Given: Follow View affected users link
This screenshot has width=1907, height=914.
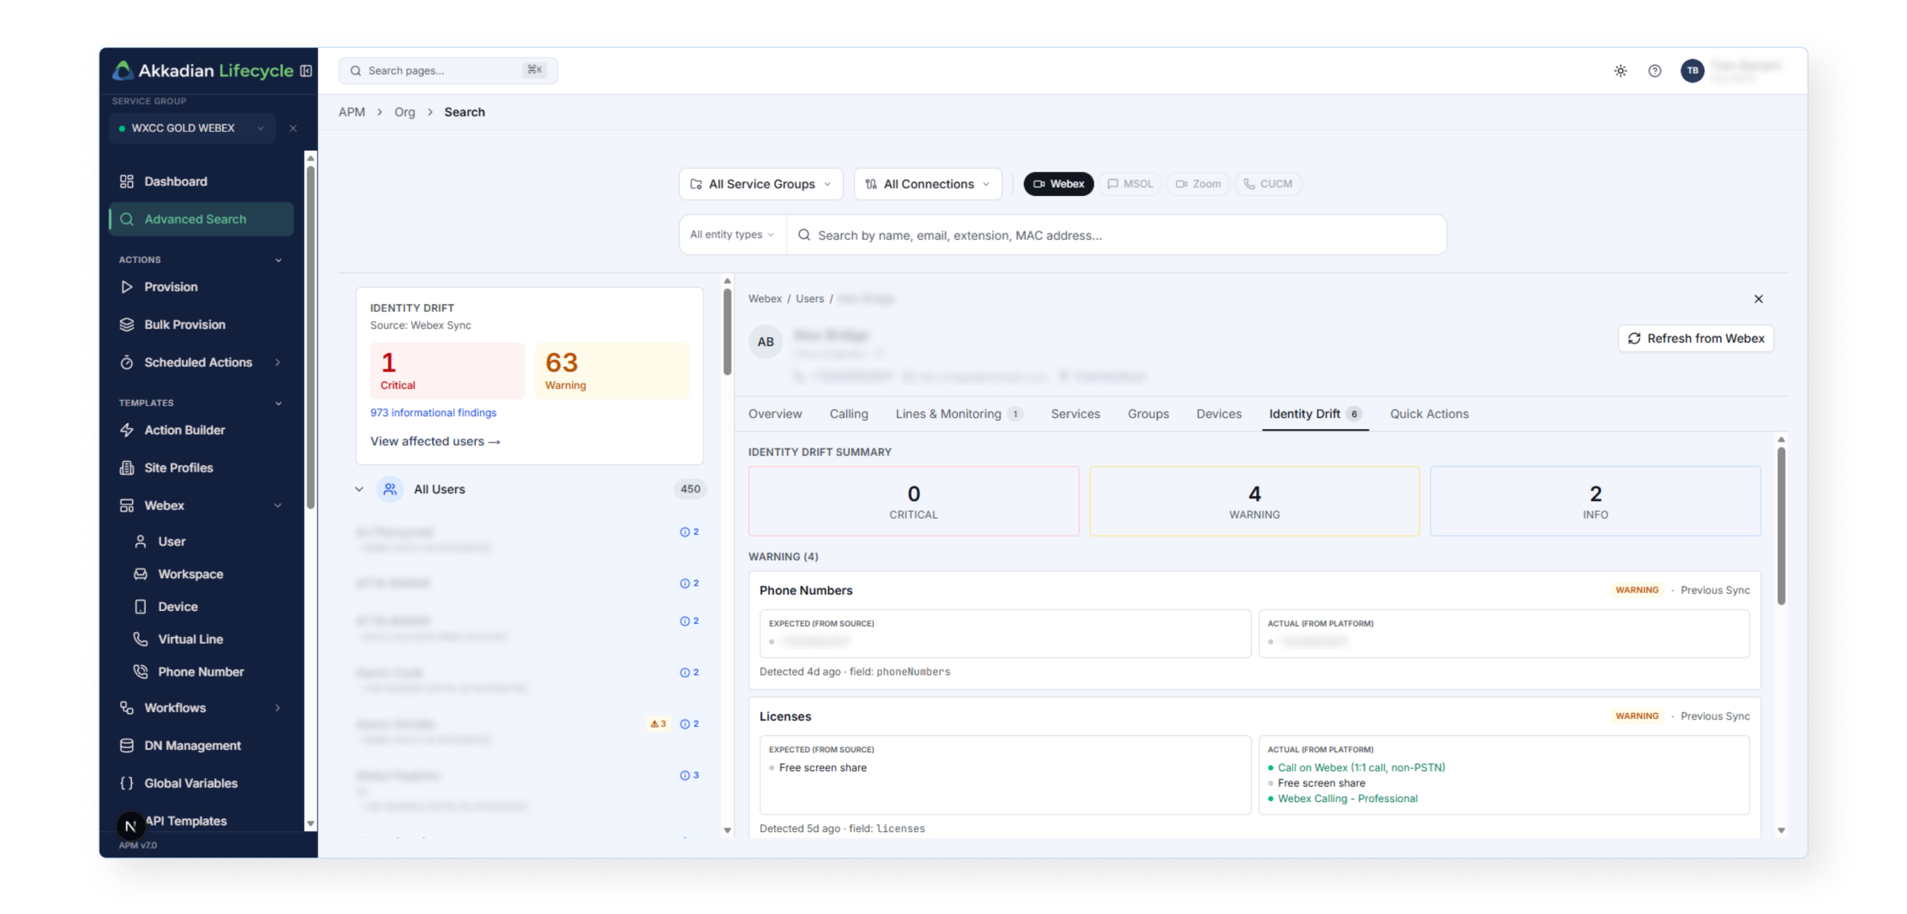Looking at the screenshot, I should pos(435,442).
